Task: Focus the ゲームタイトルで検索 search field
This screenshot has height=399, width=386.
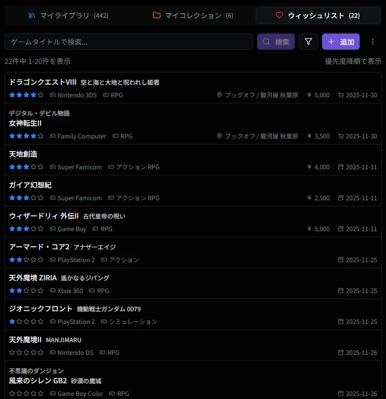Action: click(x=128, y=42)
